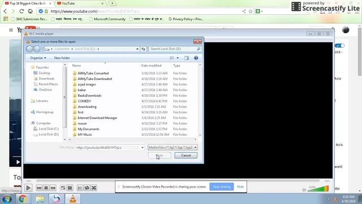Reload the Chrome page
This screenshot has width=362, height=204.
(x=21, y=11)
